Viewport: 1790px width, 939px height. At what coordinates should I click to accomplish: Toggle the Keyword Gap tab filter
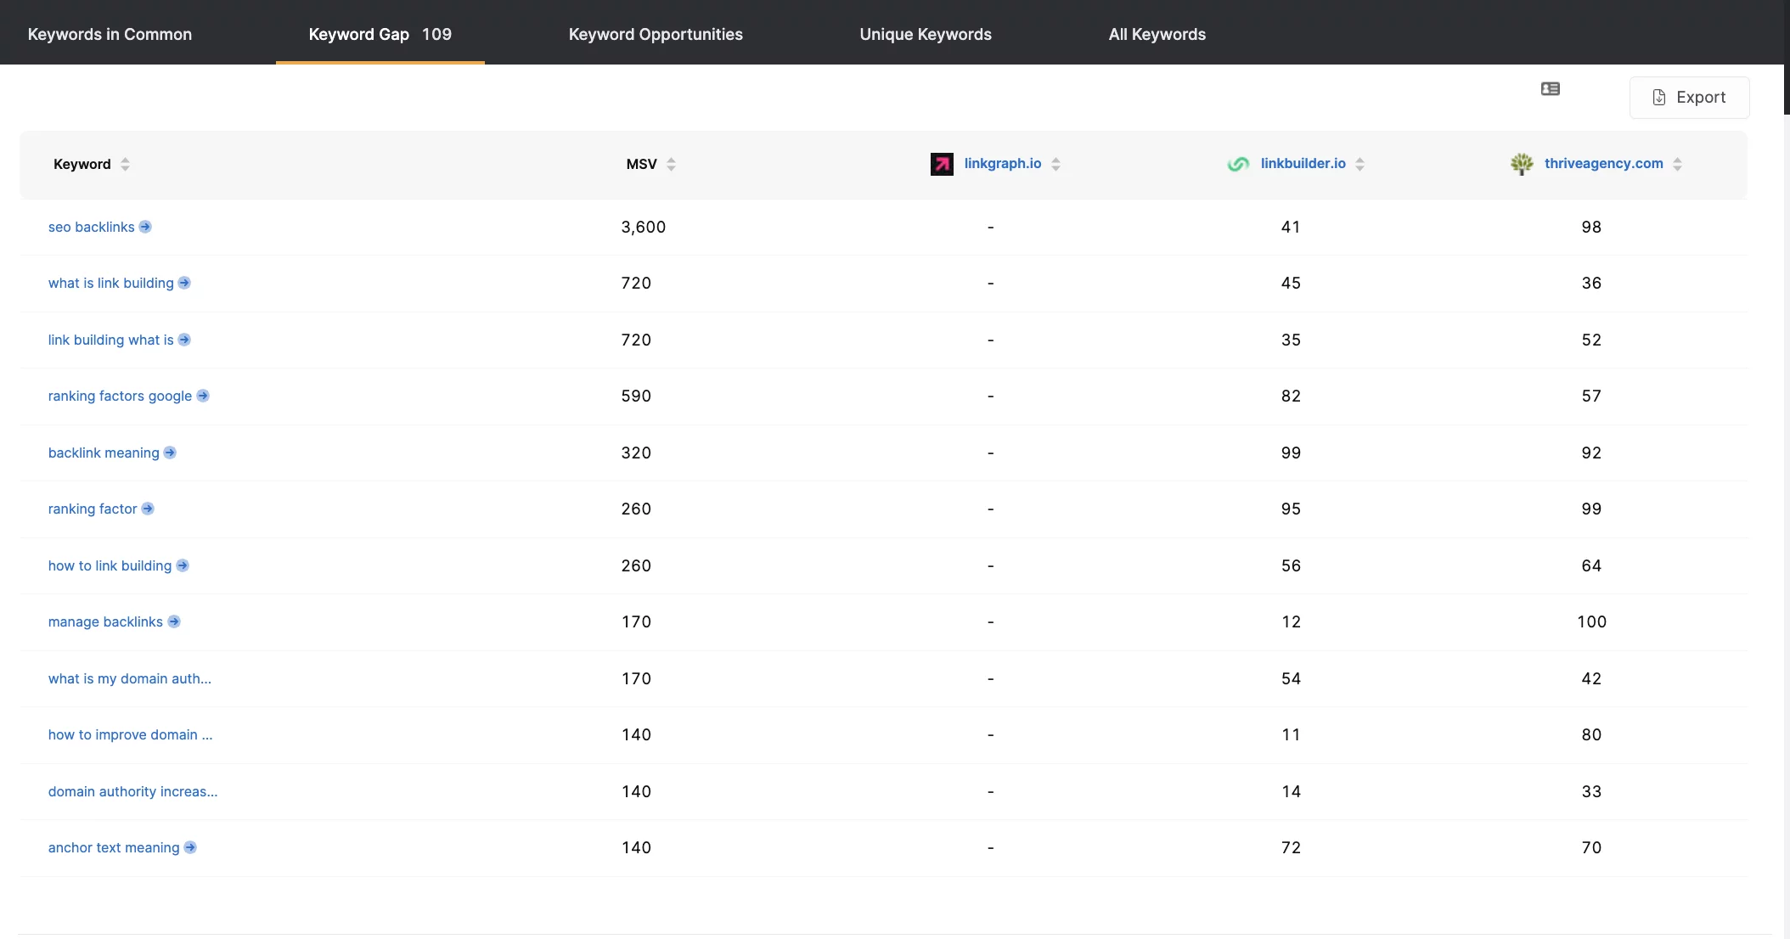pos(379,33)
